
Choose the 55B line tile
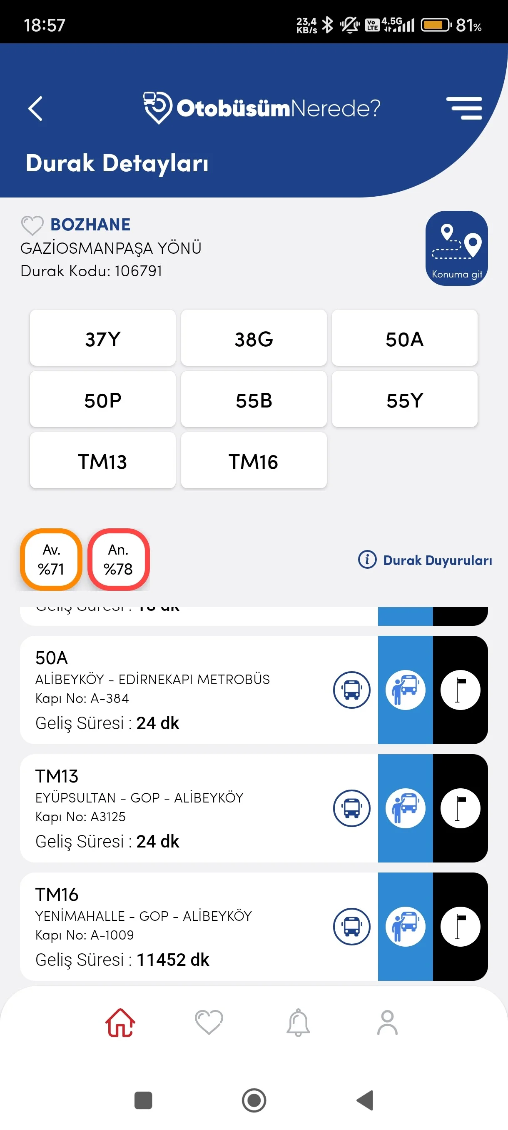254,400
